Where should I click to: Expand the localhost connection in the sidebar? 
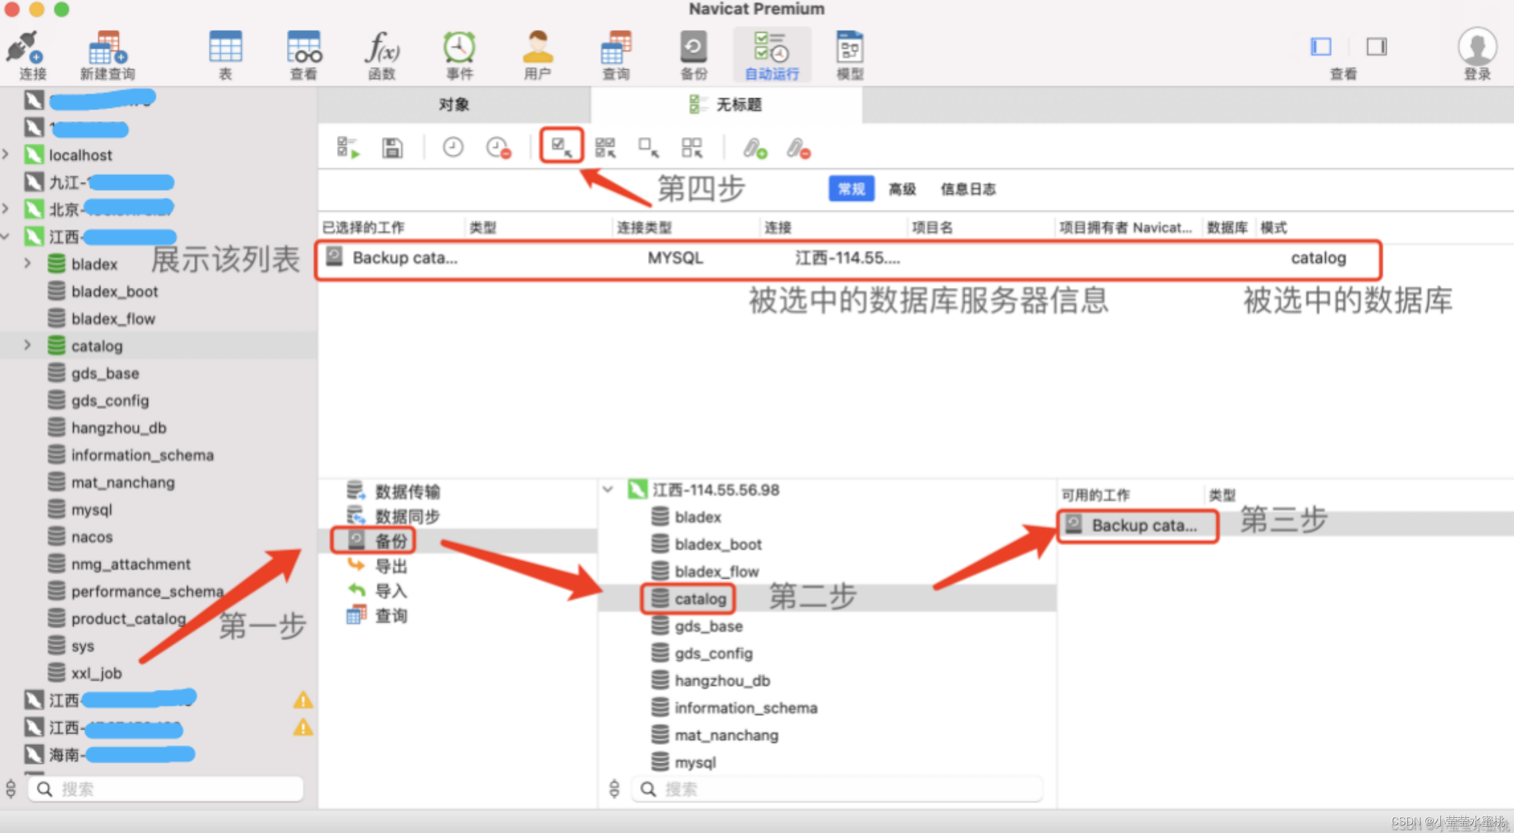pyautogui.click(x=6, y=155)
